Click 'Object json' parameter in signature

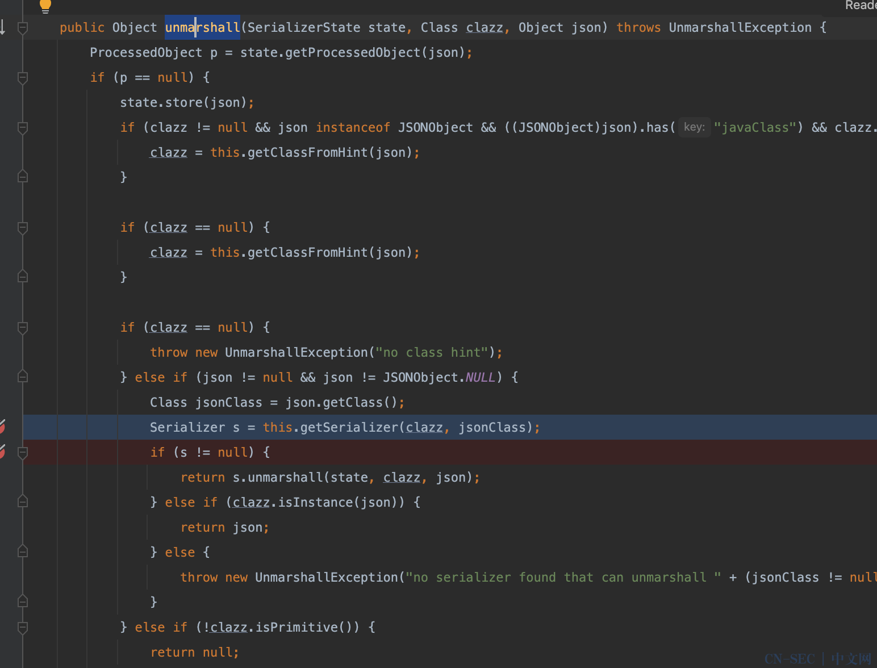click(x=559, y=27)
